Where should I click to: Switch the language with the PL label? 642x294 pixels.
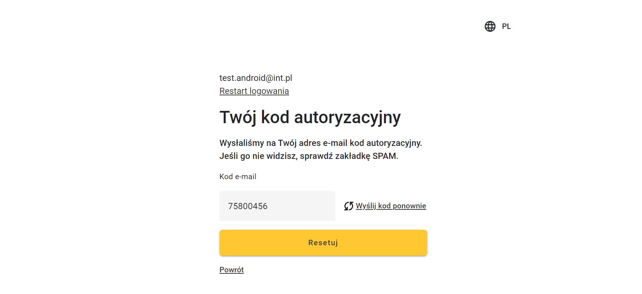coord(506,26)
